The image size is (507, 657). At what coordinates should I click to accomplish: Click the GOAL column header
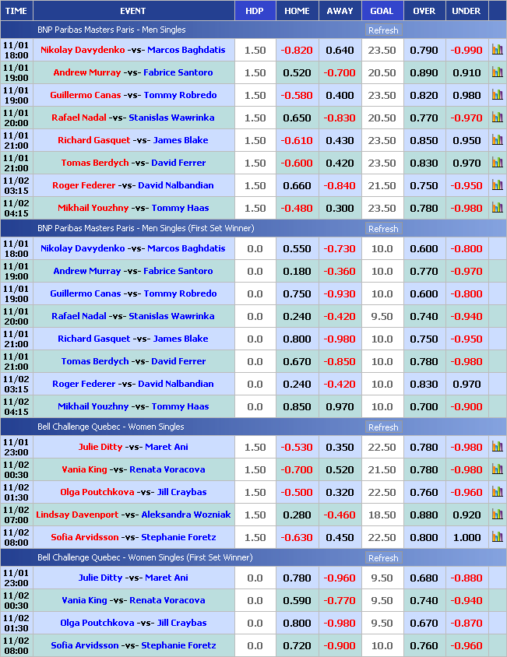coord(382,11)
